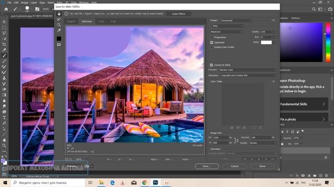This screenshot has width=334, height=187.
Task: Open the JPEG file format dropdown
Action: (x=228, y=26)
